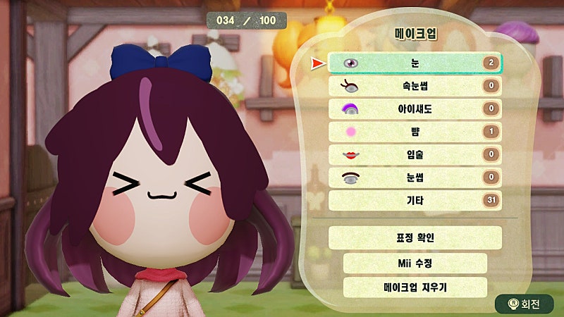Click the 회전 rotate button
Image resolution: width=564 pixels, height=317 pixels.
click(525, 304)
